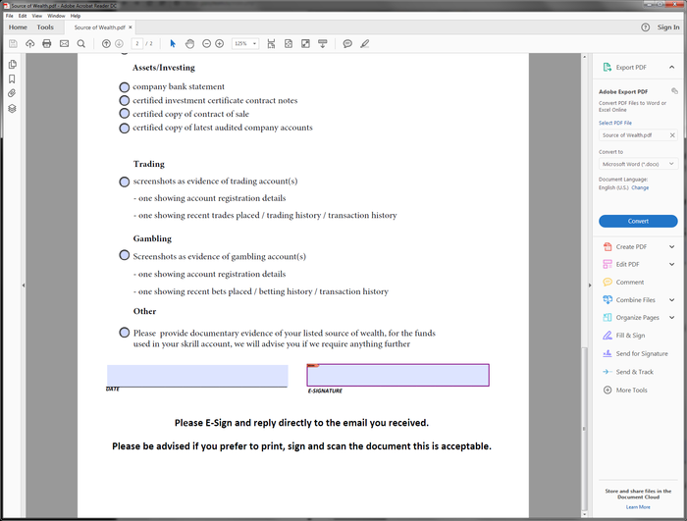The image size is (687, 521).
Task: Add a comment sticky note icon
Action: tap(347, 44)
